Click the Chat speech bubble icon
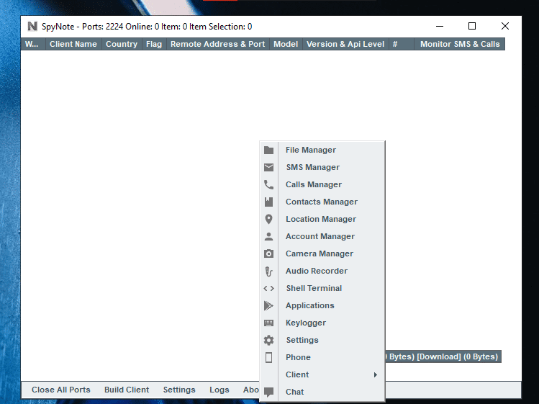The image size is (539, 404). coord(269,392)
